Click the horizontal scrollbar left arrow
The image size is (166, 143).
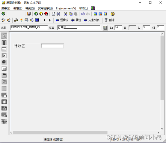point(11,133)
